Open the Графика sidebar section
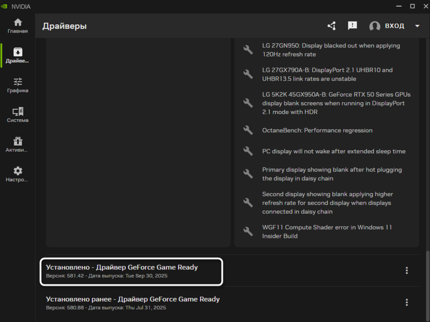Image resolution: width=430 pixels, height=322 pixels. pyautogui.click(x=18, y=86)
